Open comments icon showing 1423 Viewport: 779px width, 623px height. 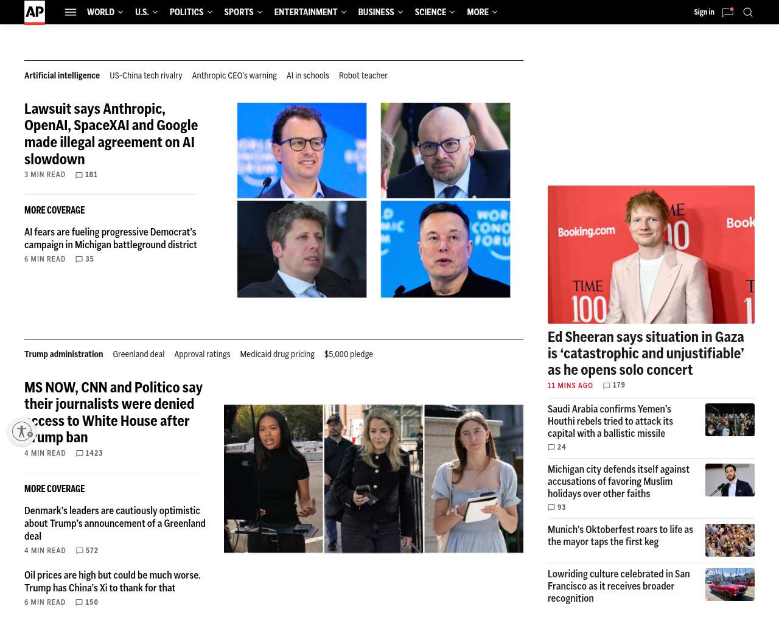tap(80, 454)
